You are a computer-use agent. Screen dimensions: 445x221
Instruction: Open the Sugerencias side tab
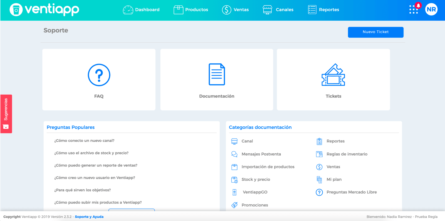point(6,114)
